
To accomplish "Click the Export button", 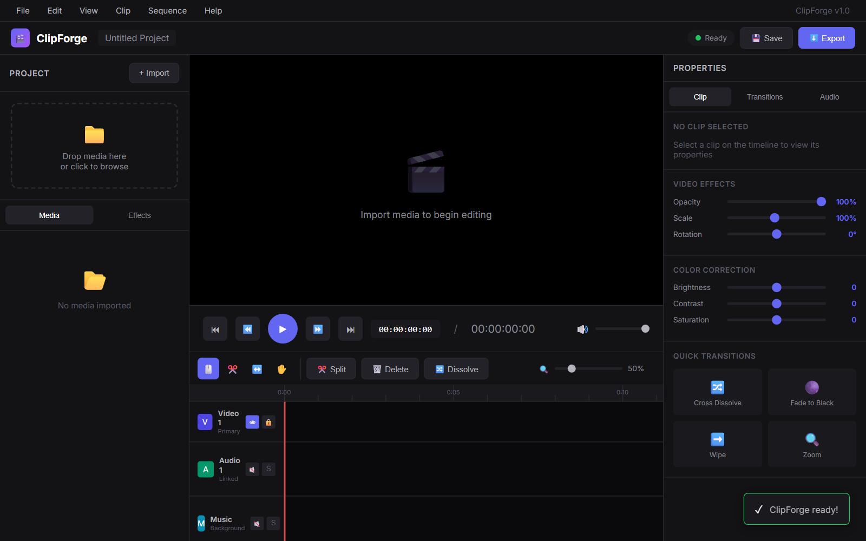I will pyautogui.click(x=826, y=38).
